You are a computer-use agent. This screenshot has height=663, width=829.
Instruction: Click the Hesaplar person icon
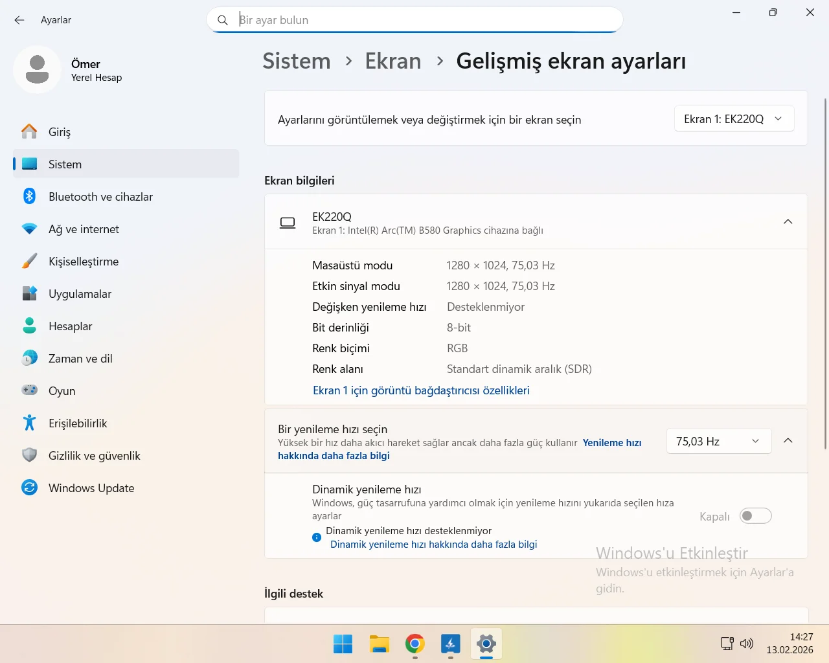[x=29, y=326]
